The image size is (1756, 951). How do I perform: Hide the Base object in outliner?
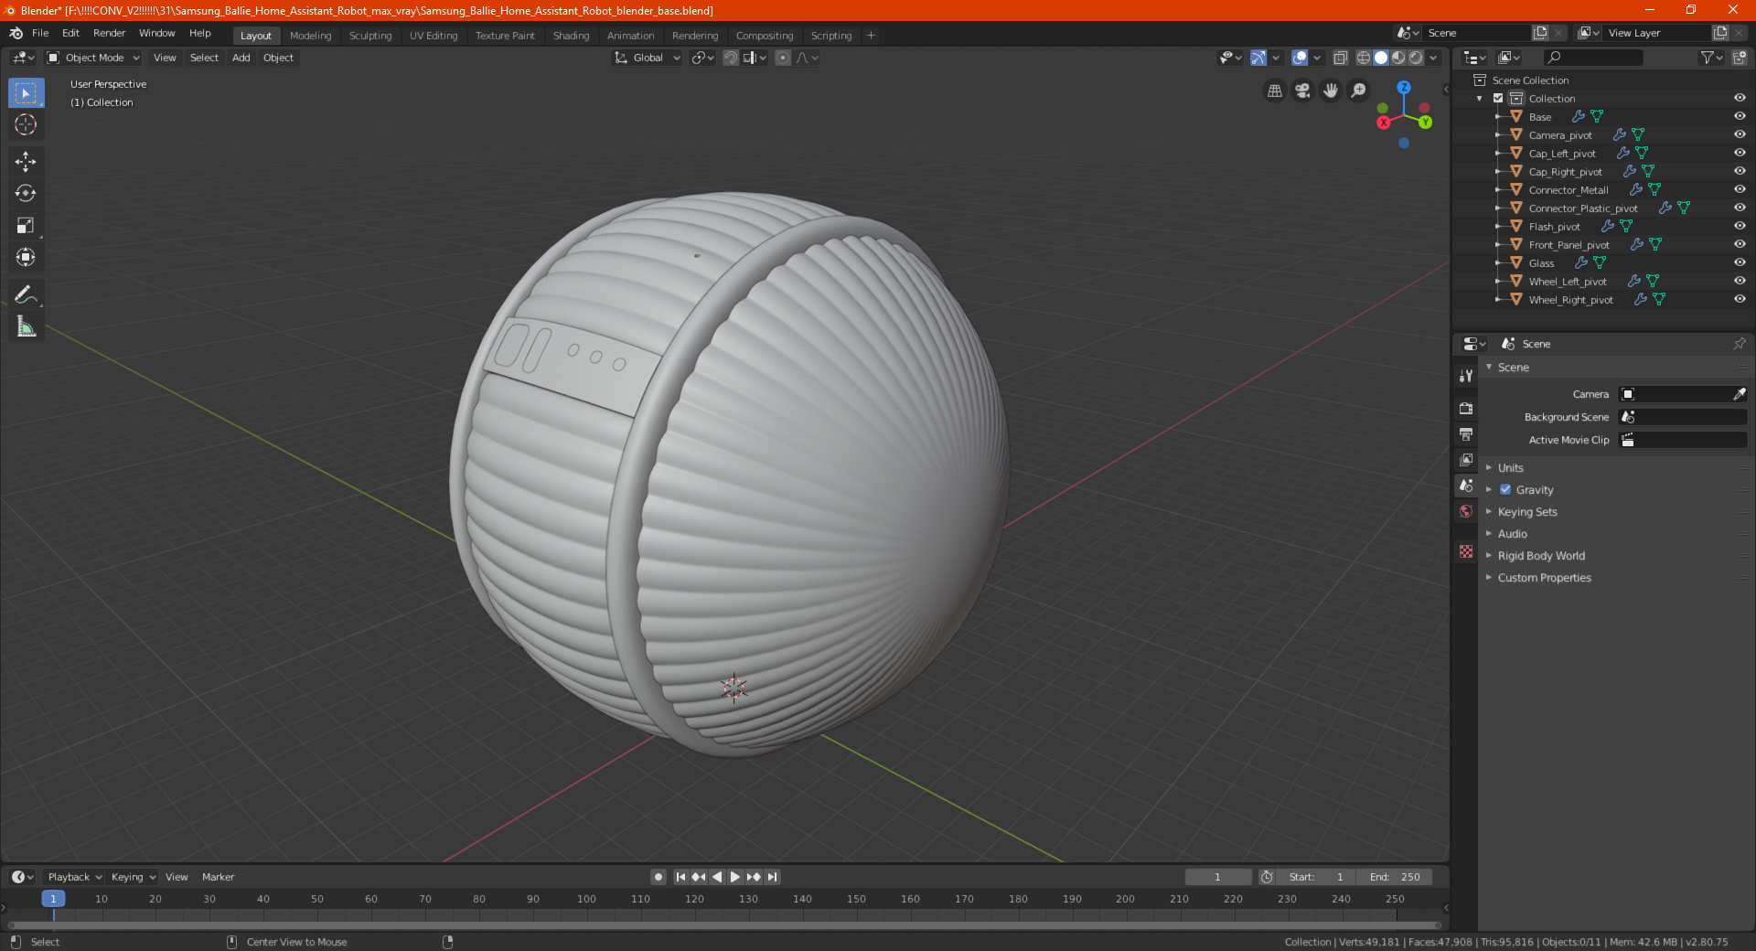point(1740,116)
